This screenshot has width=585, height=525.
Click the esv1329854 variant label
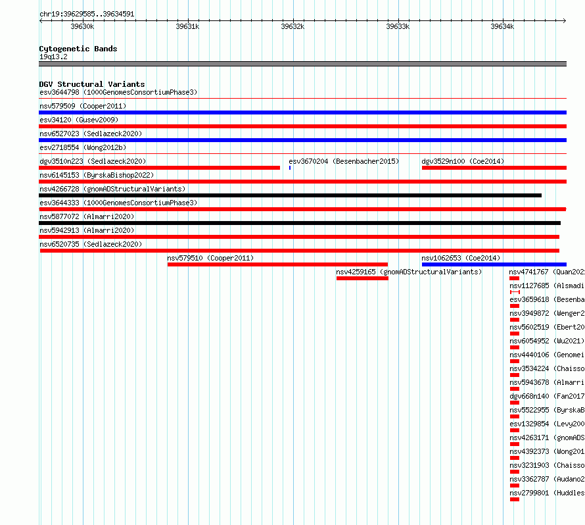click(547, 424)
